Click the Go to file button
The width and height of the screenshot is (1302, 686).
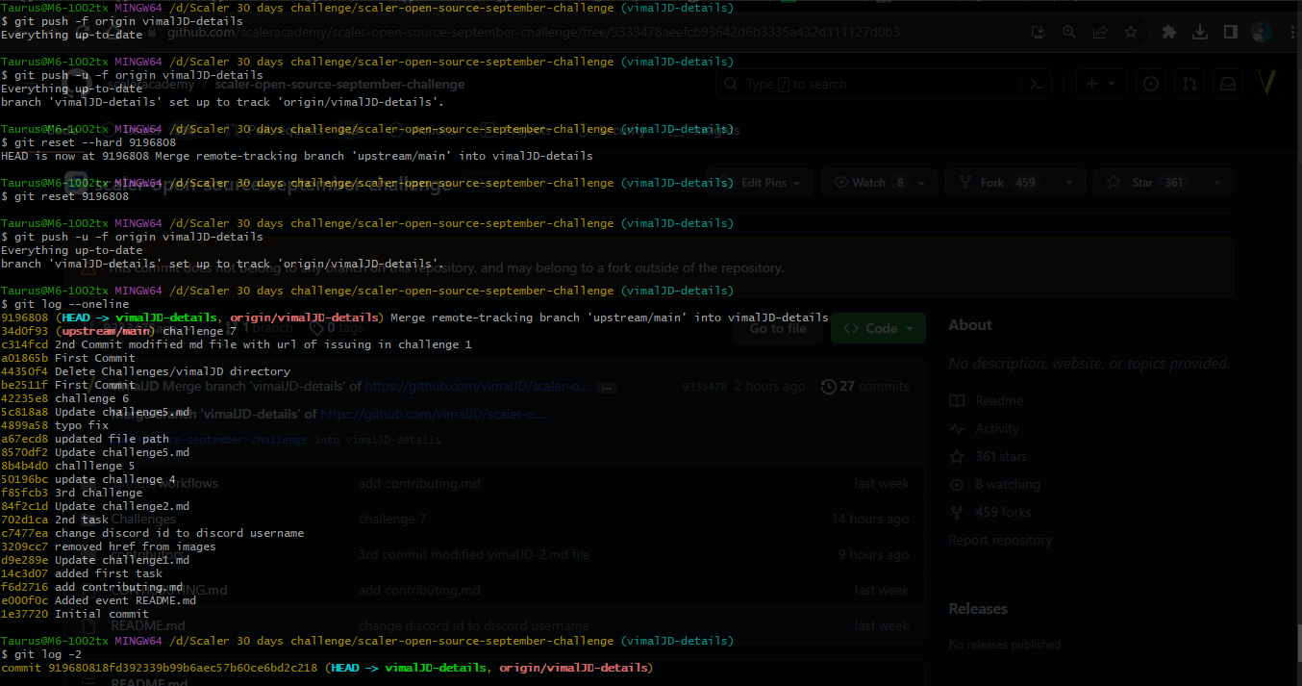[778, 328]
